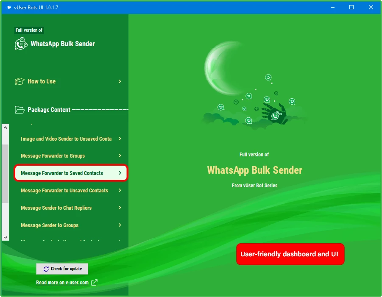Open the How to Use section
382x297 pixels.
click(68, 81)
